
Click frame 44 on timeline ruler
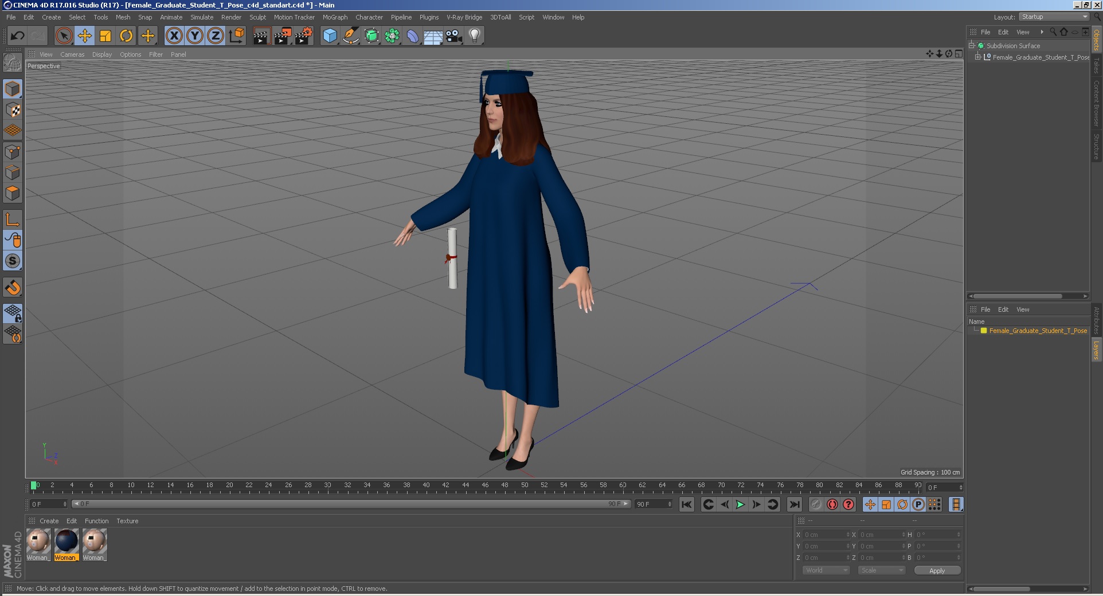coord(466,486)
